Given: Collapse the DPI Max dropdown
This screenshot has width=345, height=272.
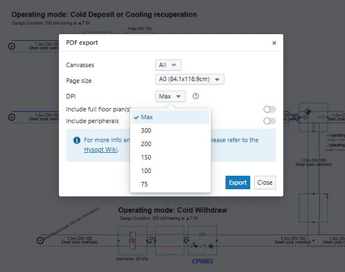Looking at the screenshot, I should pyautogui.click(x=171, y=96).
